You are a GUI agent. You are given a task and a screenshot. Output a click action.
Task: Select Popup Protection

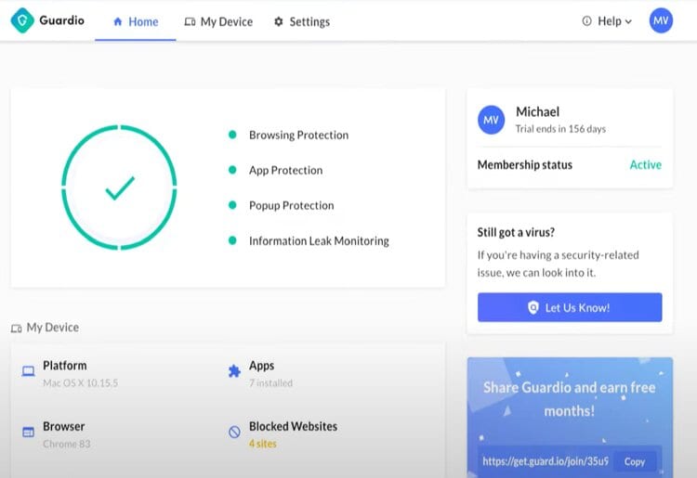tap(292, 205)
